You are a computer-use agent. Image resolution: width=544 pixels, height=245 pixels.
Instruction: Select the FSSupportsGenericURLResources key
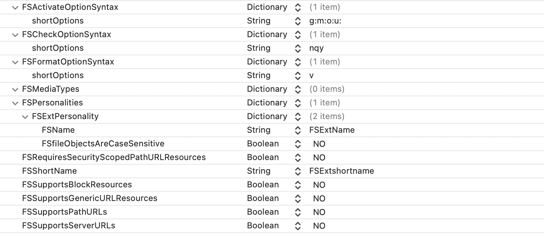tap(90, 198)
